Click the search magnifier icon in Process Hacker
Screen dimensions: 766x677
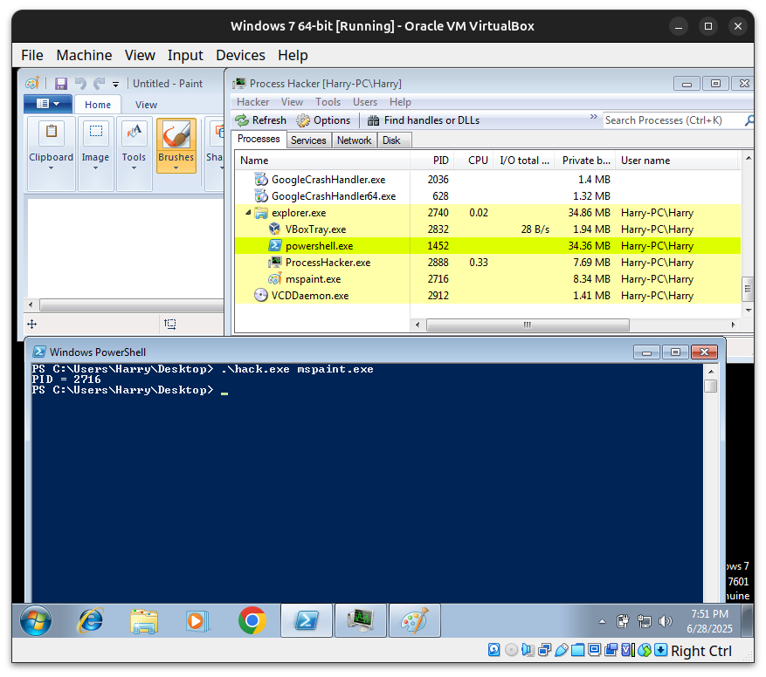749,120
